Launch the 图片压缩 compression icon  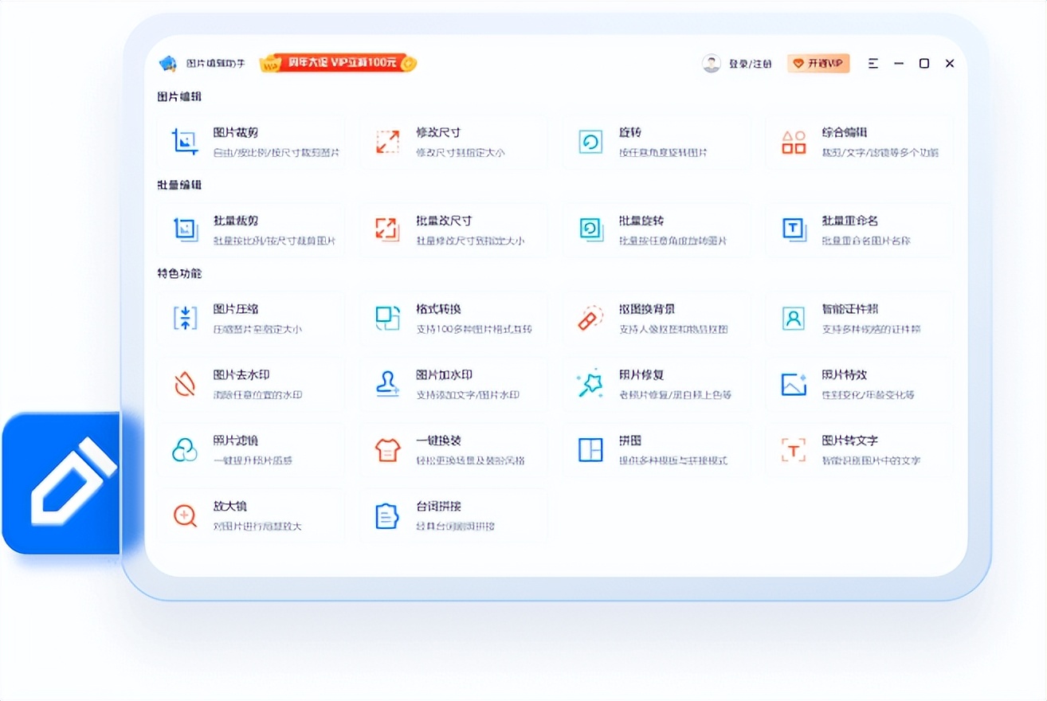pos(185,318)
